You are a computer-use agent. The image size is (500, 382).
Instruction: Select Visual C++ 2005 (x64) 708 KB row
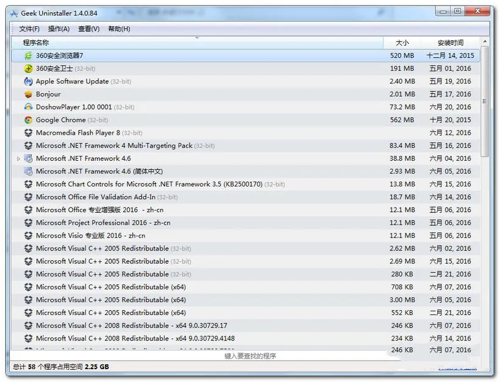[246, 287]
